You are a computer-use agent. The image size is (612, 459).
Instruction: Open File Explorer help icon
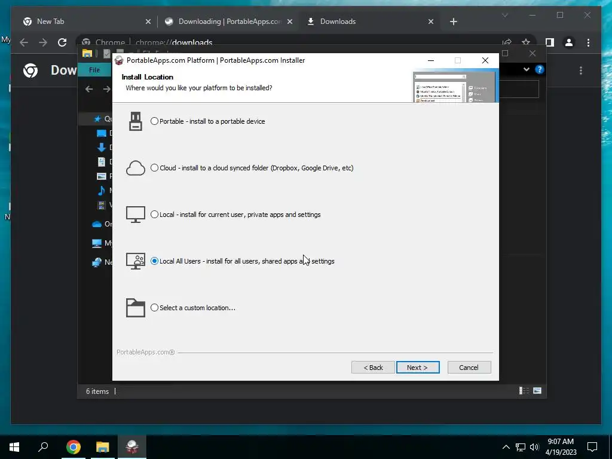click(x=540, y=69)
